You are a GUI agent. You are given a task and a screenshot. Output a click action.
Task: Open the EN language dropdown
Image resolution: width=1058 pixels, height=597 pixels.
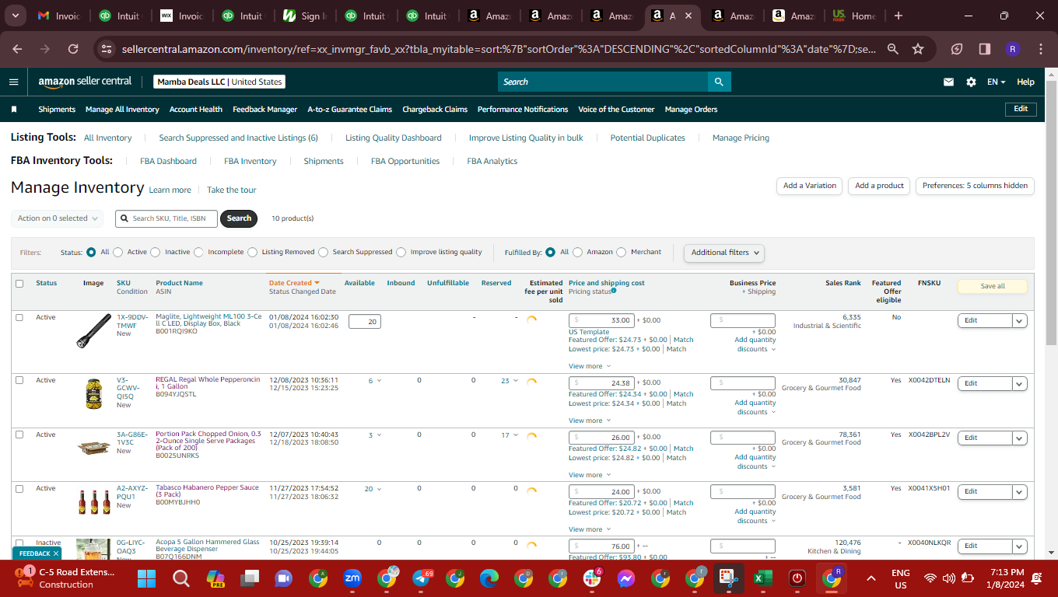[997, 82]
